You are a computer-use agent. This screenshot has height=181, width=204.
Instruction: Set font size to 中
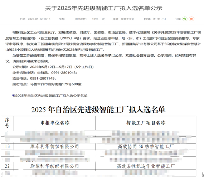[x=159, y=19]
